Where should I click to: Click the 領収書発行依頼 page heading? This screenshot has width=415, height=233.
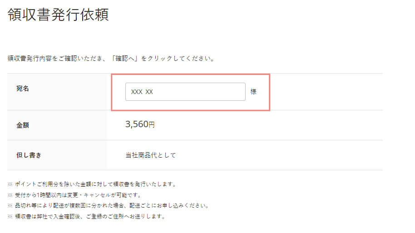pyautogui.click(x=58, y=15)
